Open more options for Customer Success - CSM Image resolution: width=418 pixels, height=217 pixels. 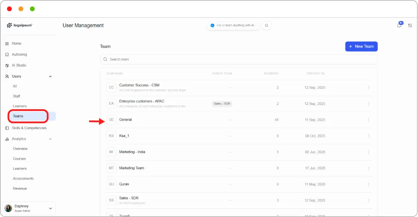(x=369, y=88)
